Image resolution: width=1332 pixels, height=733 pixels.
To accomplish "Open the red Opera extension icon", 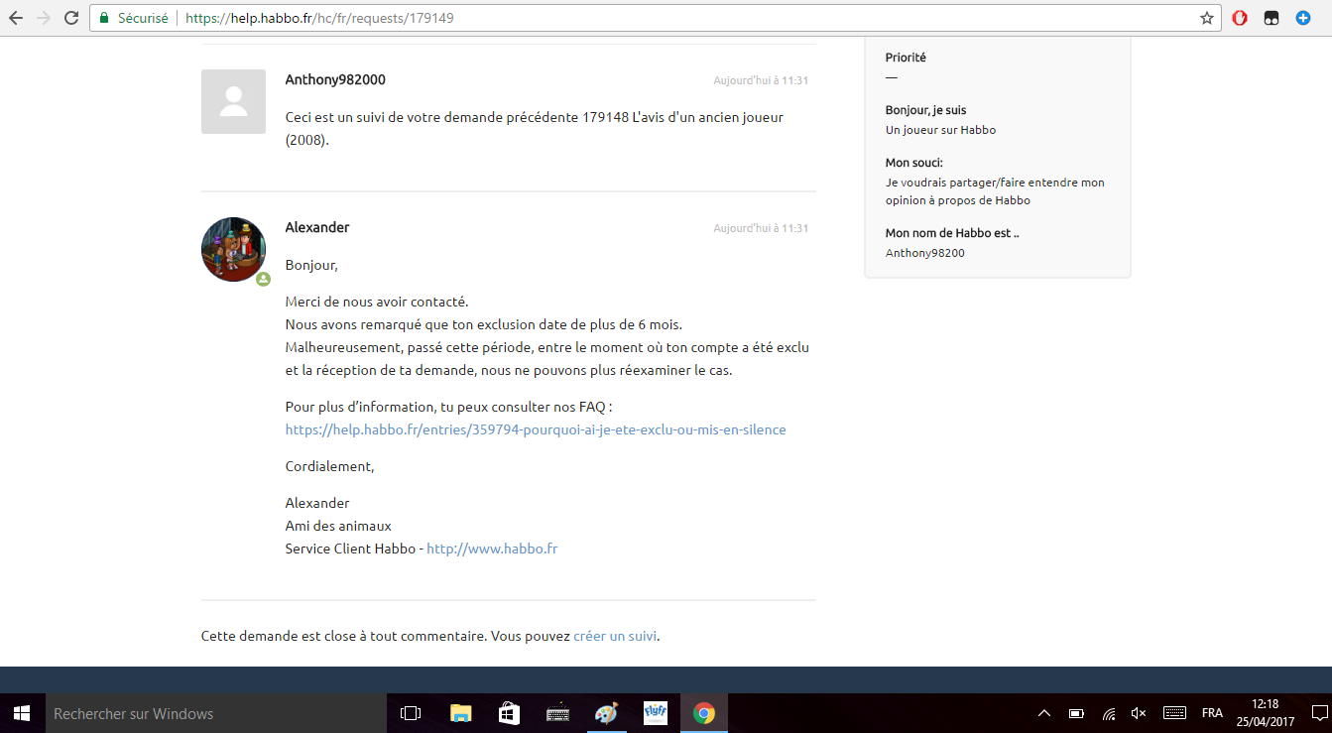I will [1240, 18].
